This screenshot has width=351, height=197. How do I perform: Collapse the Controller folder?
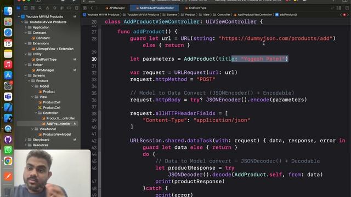click(x=36, y=113)
